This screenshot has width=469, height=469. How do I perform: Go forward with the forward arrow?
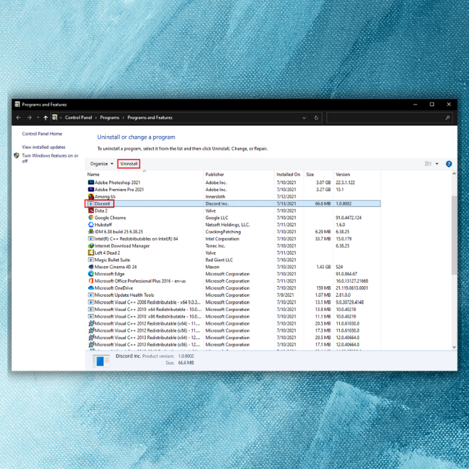tap(29, 117)
